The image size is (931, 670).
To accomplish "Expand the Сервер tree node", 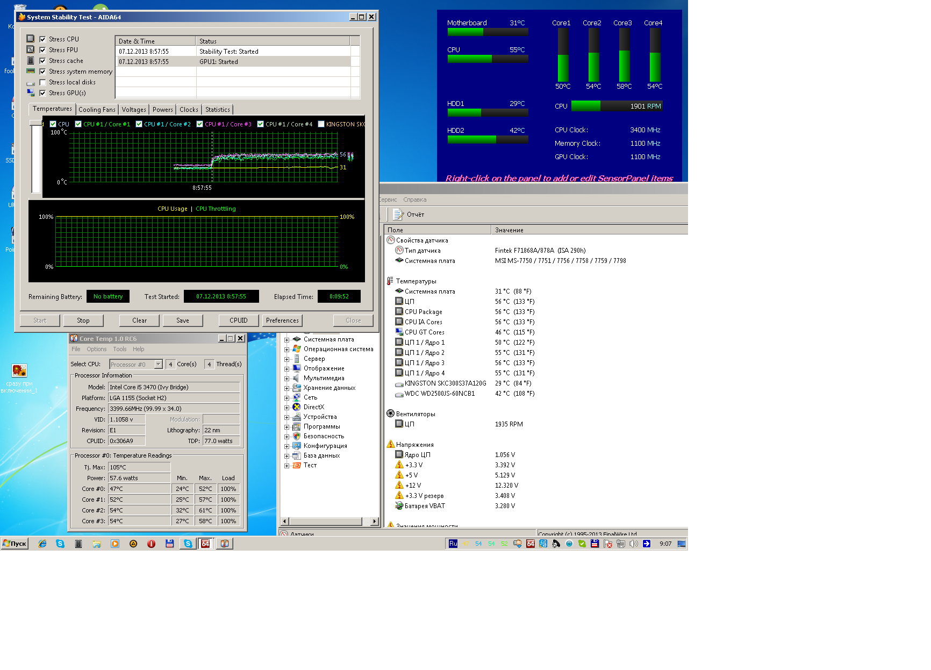I will tap(287, 359).
